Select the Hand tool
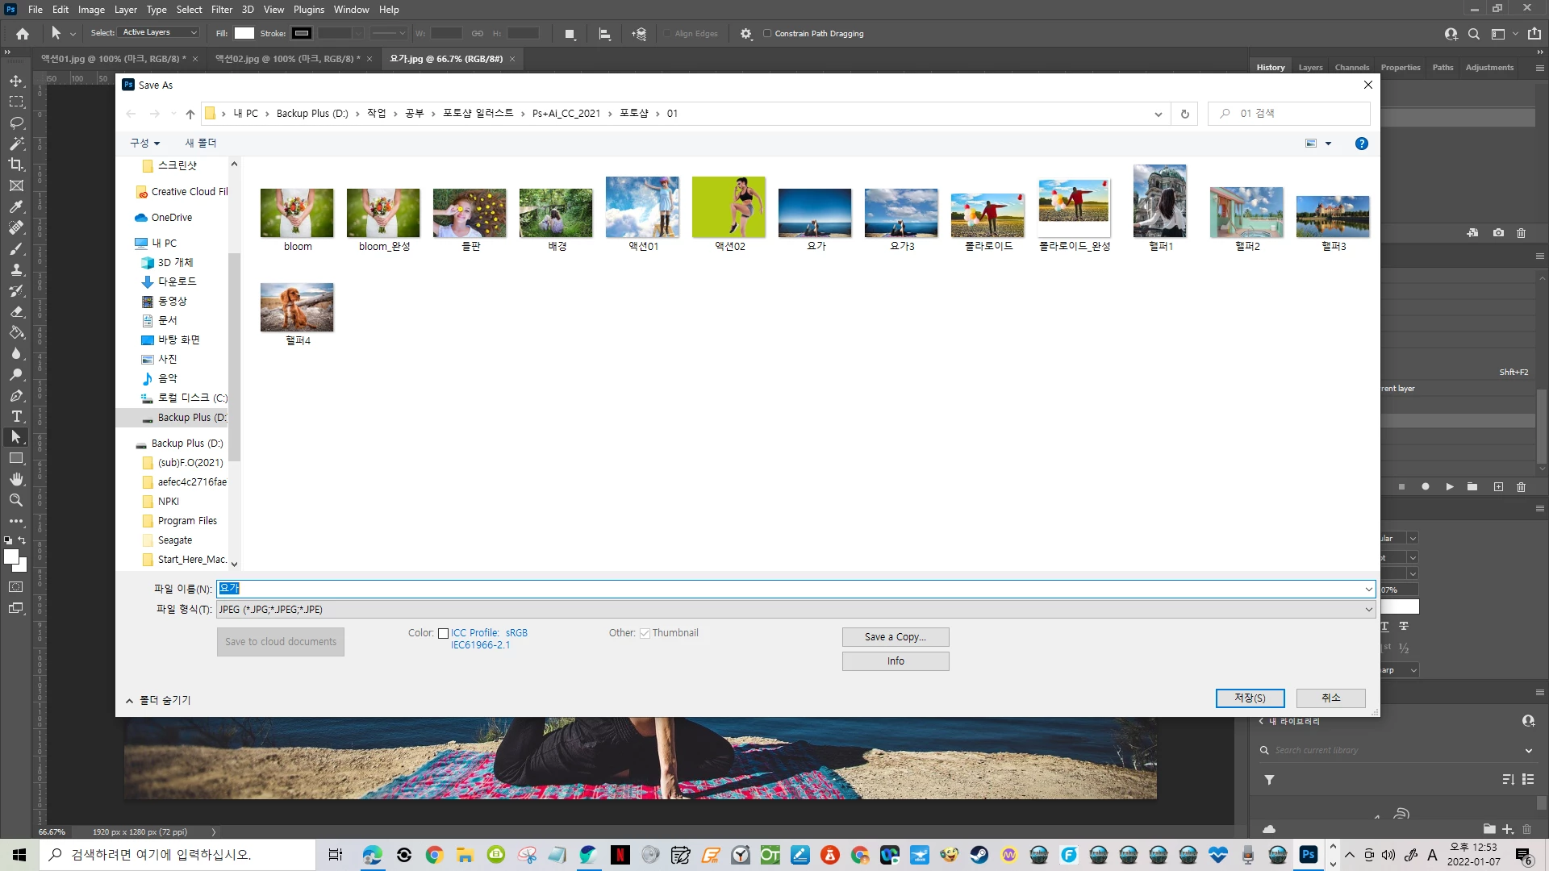Viewport: 1549px width, 871px height. pyautogui.click(x=16, y=479)
